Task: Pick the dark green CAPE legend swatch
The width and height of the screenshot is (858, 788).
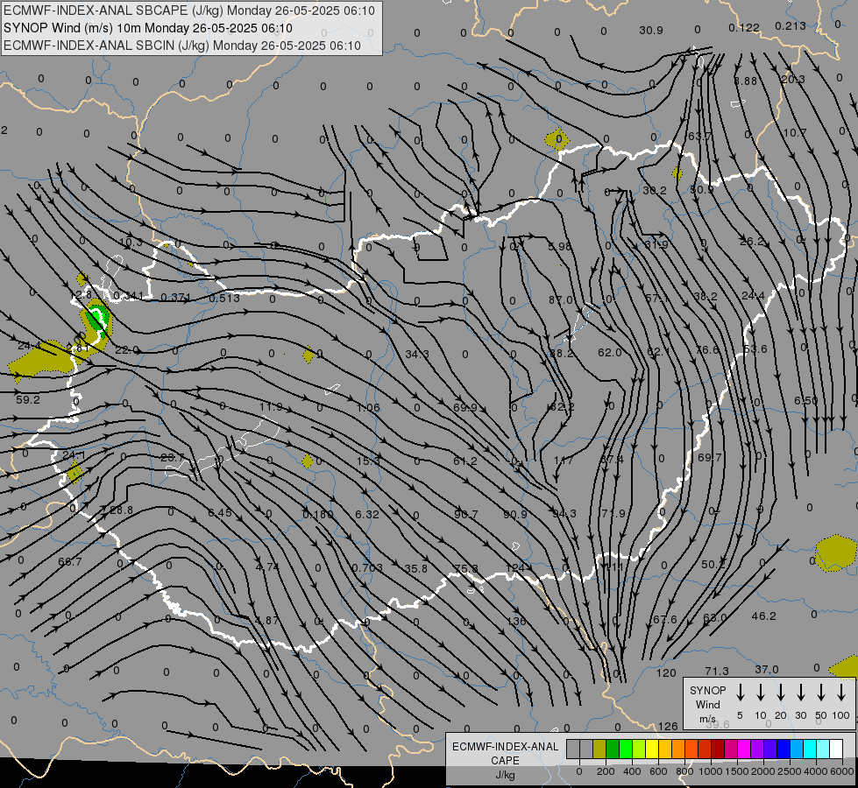Action: (x=613, y=749)
